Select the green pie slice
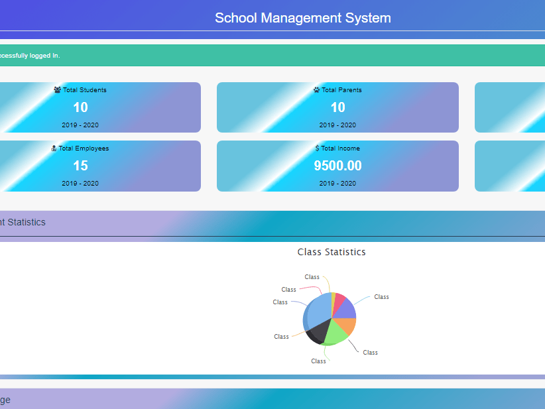 [x=335, y=332]
